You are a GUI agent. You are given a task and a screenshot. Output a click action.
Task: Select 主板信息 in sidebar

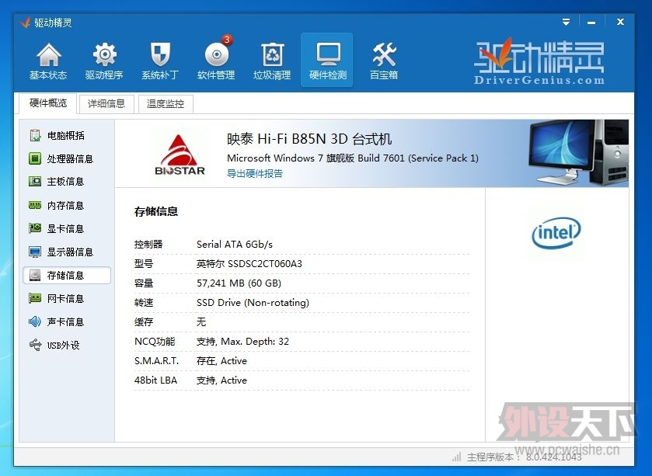point(67,182)
